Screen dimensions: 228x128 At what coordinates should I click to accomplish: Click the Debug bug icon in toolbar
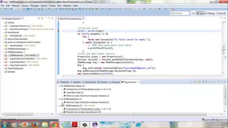tap(61, 9)
